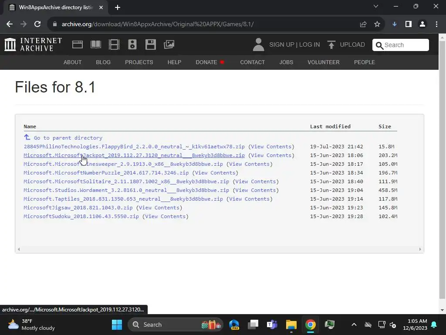Open a new tab with plus icon
The width and height of the screenshot is (446, 335).
118,7
